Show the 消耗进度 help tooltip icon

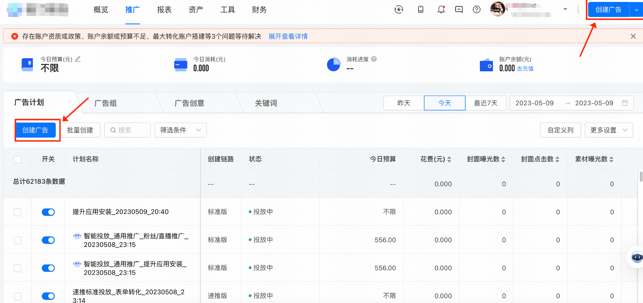(x=374, y=59)
